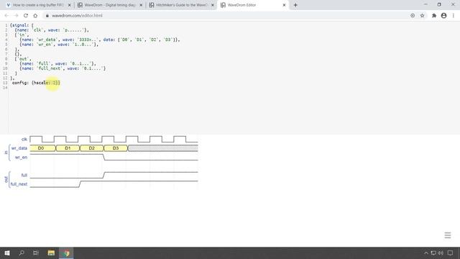Place cursor in the full_next code line
Screen dimensions: 460x259
[63, 68]
